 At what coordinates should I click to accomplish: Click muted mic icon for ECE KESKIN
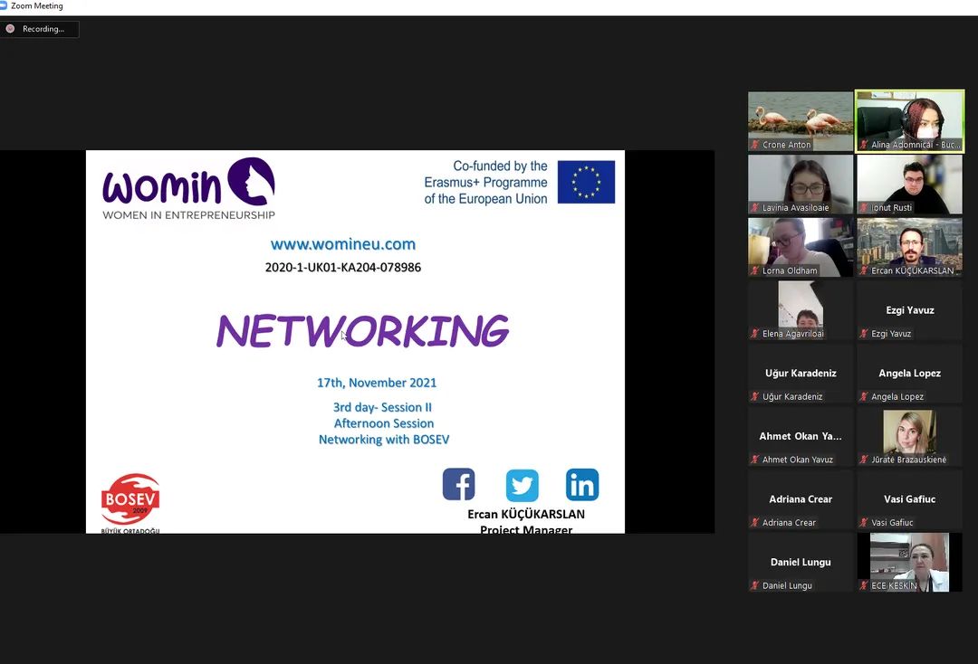864,585
